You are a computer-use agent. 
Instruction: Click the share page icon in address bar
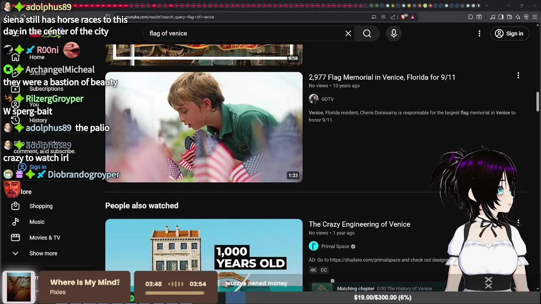[393, 17]
